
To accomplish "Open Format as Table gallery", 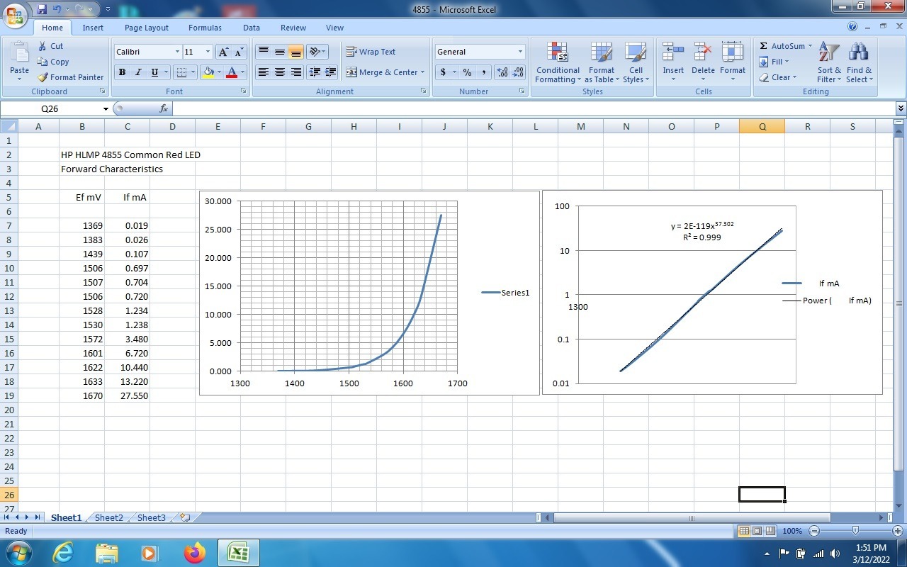I will 602,62.
